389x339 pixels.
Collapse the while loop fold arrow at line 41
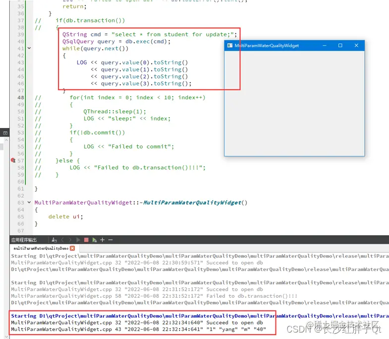pos(29,48)
